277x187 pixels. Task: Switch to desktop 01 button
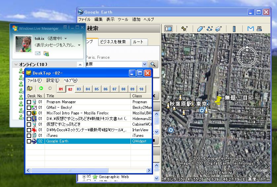[x=61, y=89]
